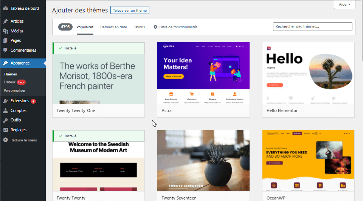Open Thèmes in the Apparence submenu
363x201 pixels.
10,74
